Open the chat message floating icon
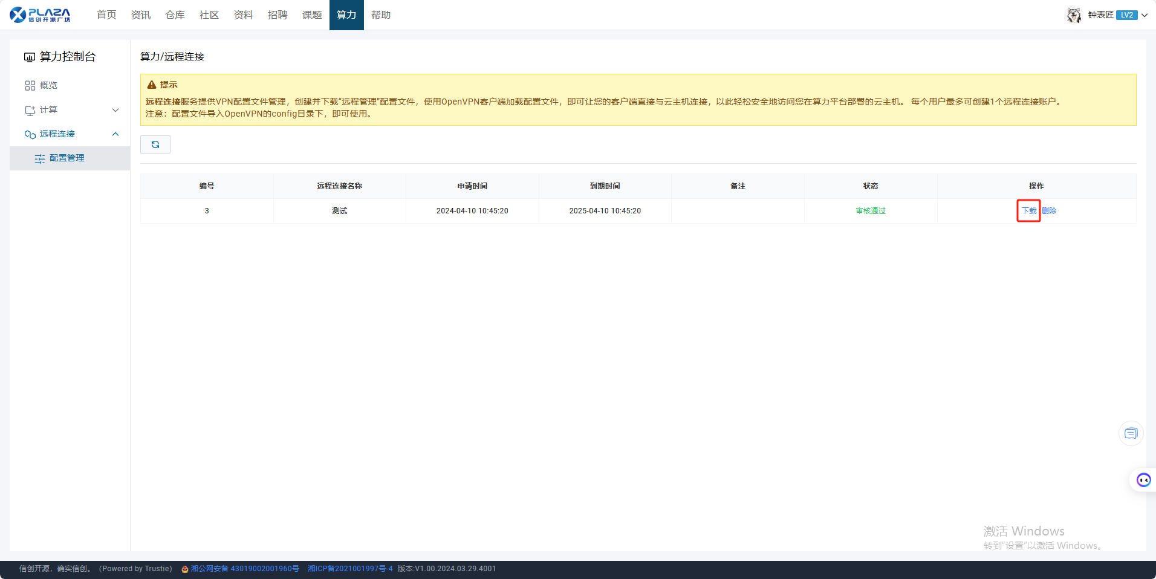1156x579 pixels. [1131, 433]
